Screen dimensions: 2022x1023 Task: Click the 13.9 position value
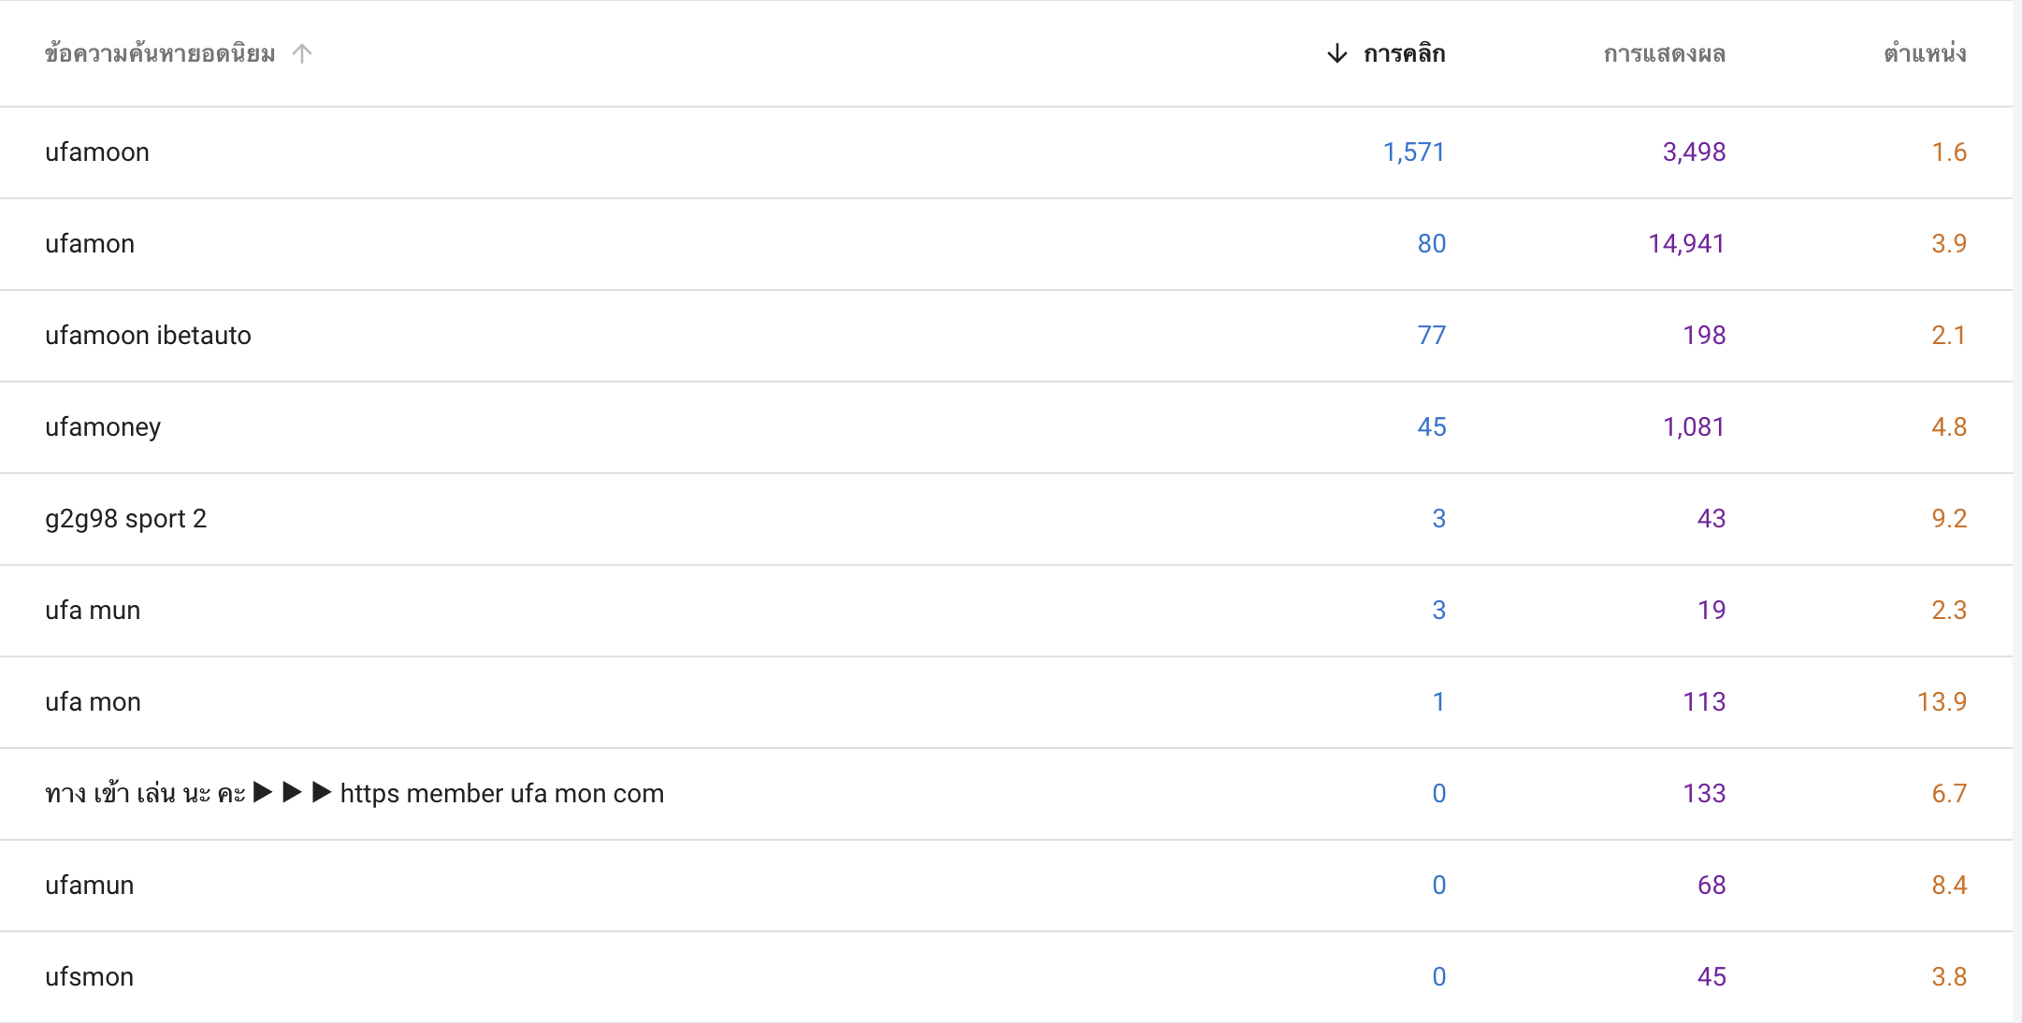pos(1942,702)
